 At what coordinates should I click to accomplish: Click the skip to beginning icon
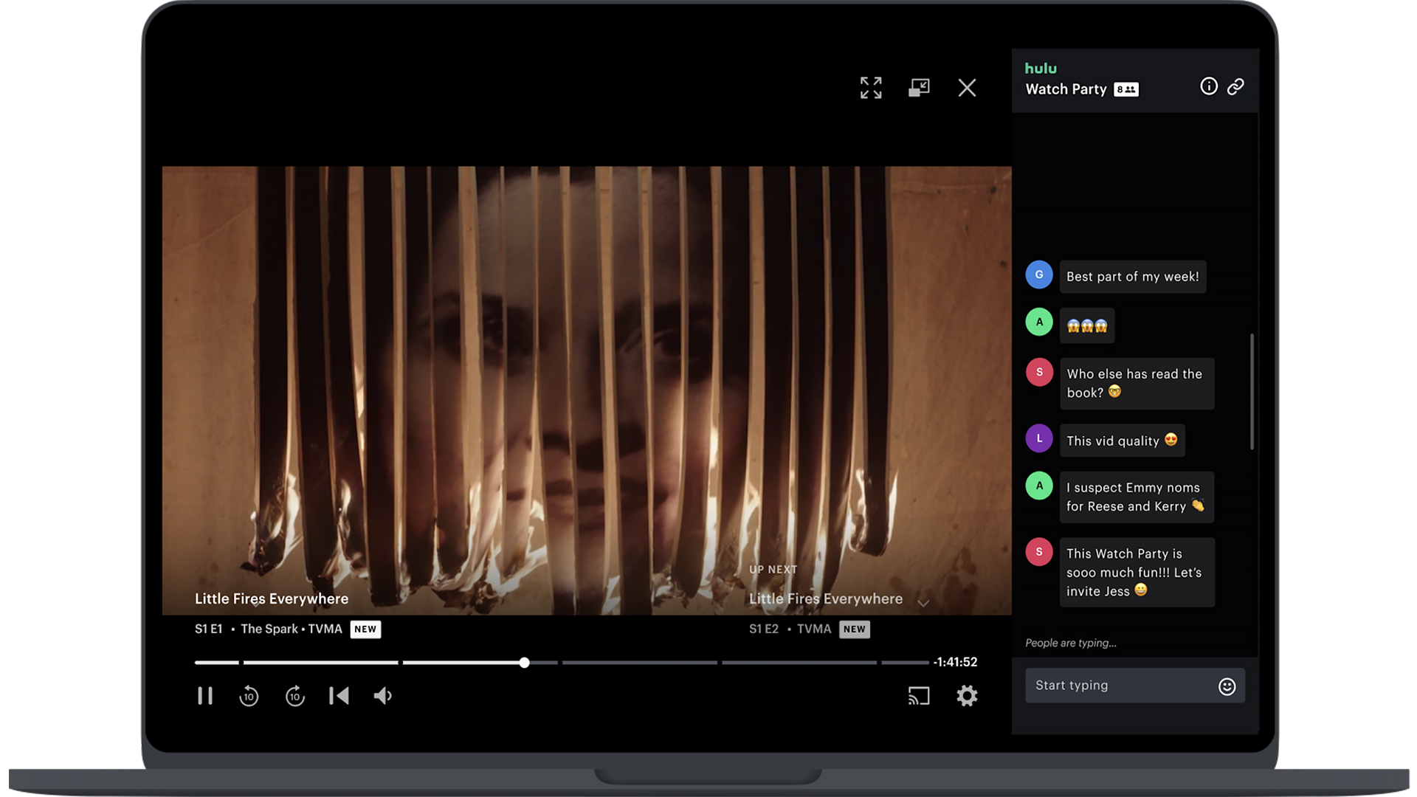(x=339, y=696)
